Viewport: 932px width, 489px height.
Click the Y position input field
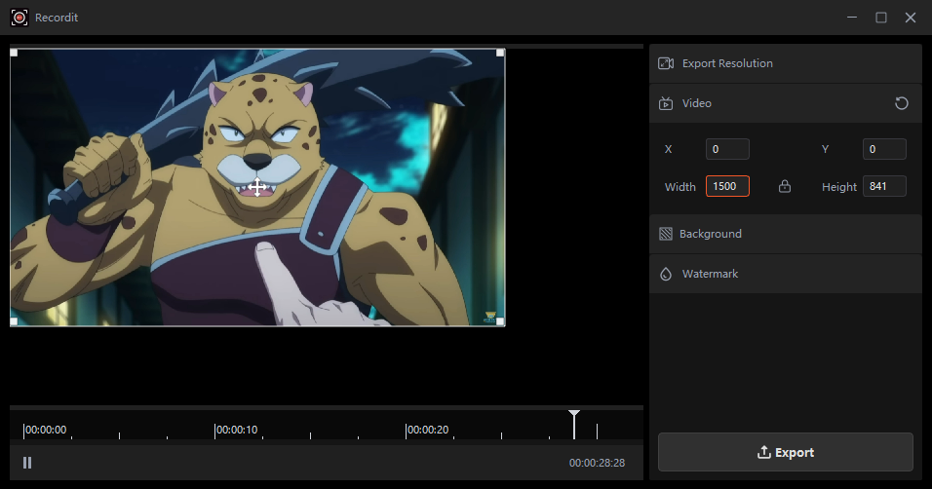pyautogui.click(x=884, y=149)
